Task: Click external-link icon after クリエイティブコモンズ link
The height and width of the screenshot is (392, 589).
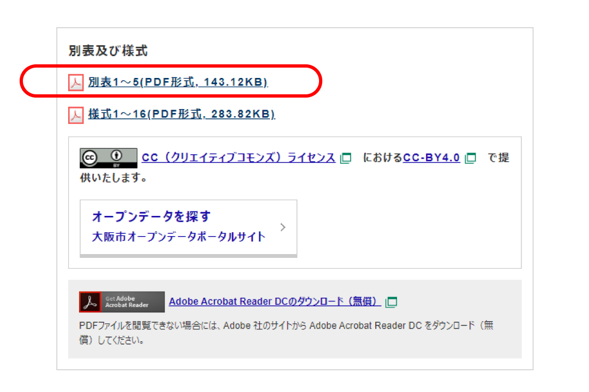Action: (346, 158)
